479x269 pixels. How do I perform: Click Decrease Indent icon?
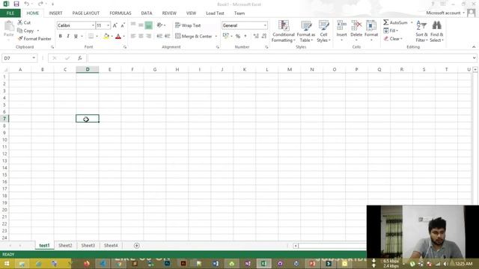(159, 37)
